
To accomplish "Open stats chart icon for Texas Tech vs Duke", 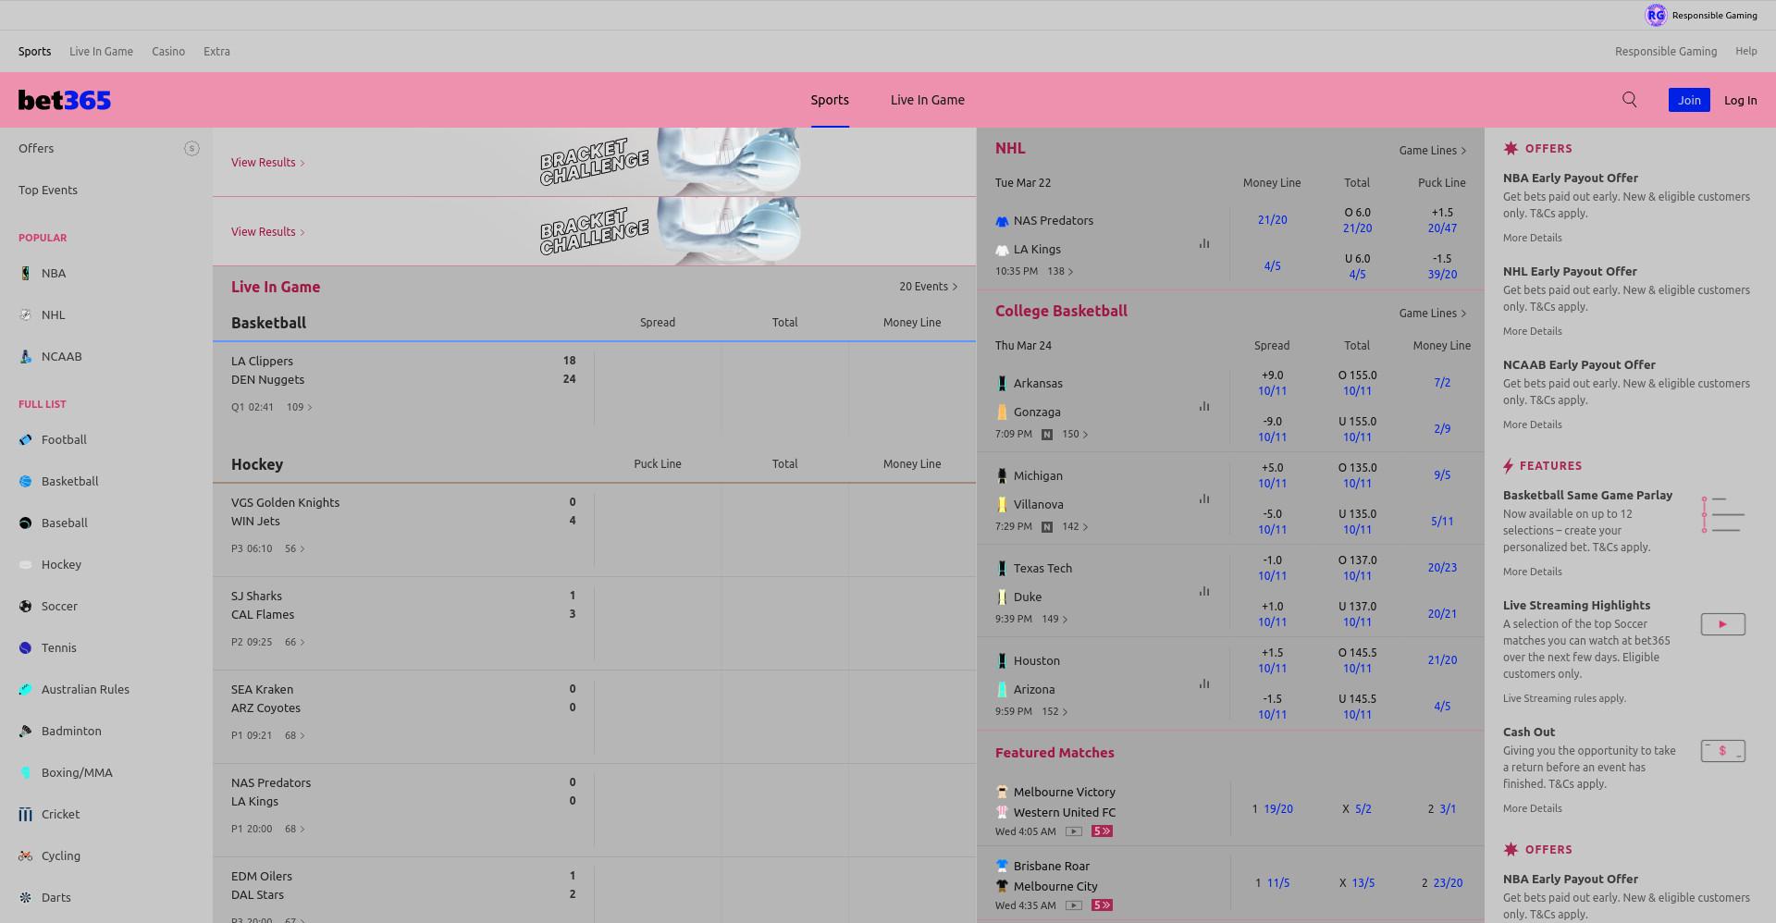I will pos(1204,591).
